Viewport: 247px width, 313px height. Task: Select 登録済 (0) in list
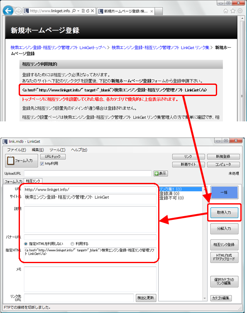tap(169, 193)
